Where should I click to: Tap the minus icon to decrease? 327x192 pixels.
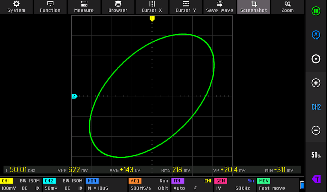pos(316,130)
